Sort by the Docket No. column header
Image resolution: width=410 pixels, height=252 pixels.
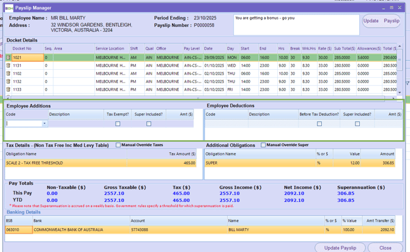[22, 48]
